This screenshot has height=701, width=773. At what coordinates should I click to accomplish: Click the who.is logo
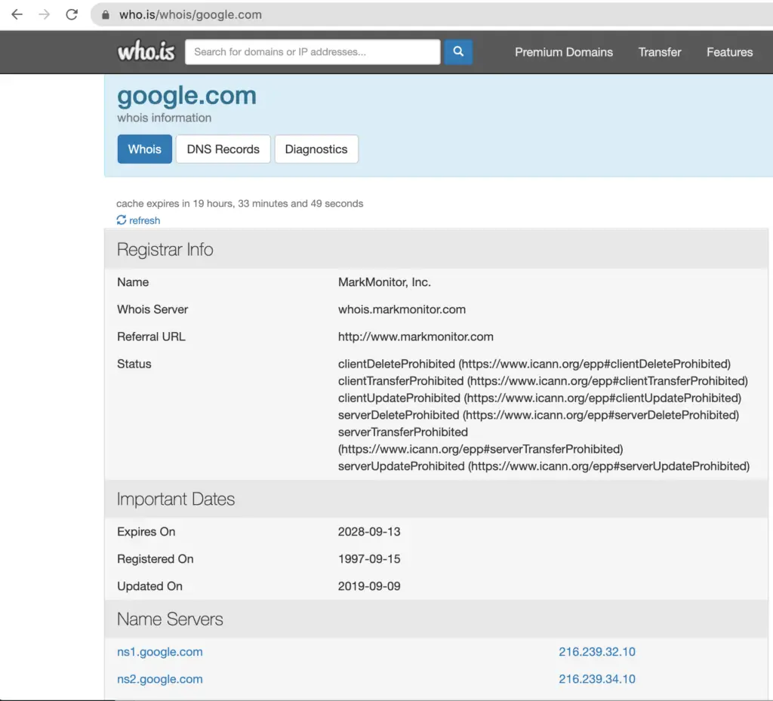[146, 51]
